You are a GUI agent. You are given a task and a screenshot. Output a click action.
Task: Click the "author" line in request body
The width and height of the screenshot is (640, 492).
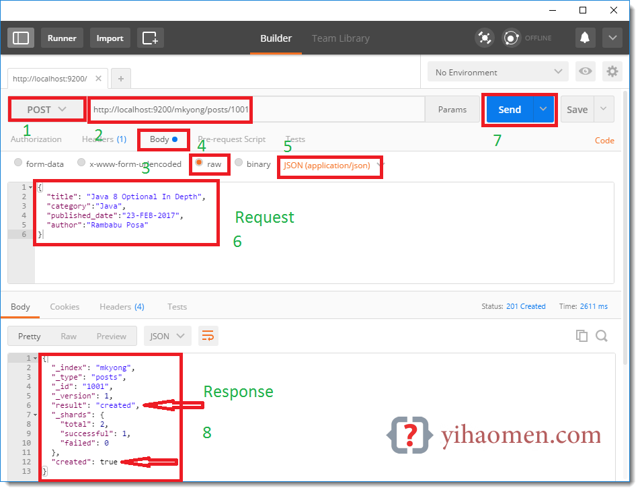coord(97,225)
